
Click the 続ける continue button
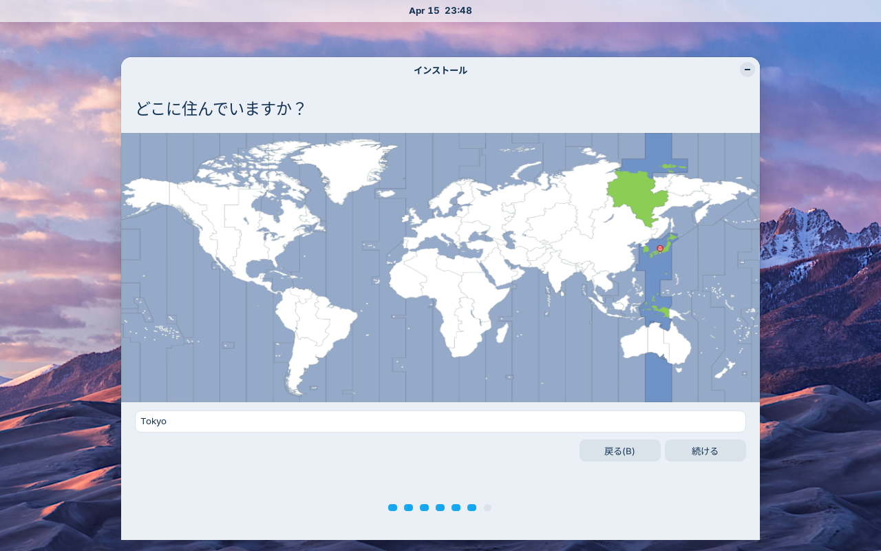705,450
